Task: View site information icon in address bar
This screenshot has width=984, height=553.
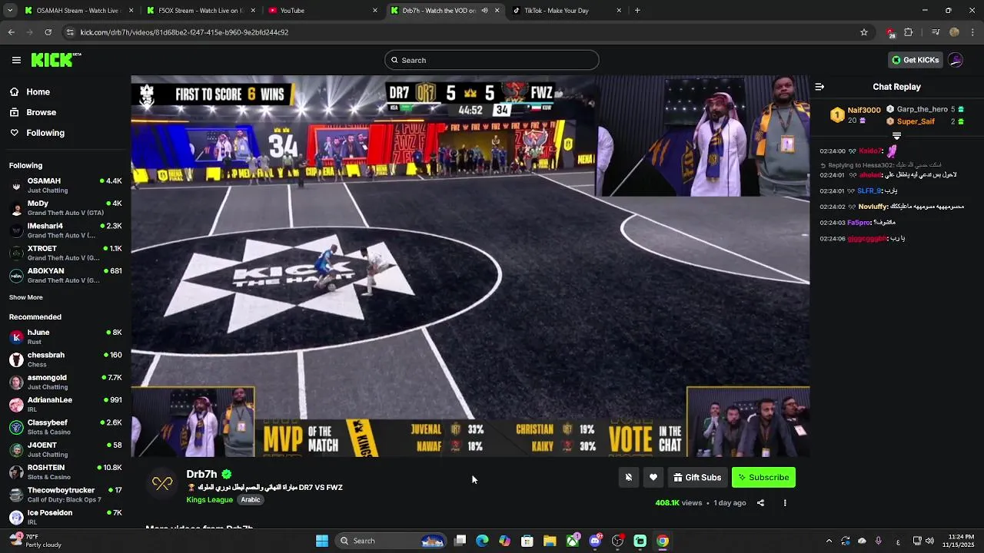Action: (x=70, y=32)
